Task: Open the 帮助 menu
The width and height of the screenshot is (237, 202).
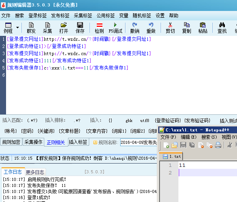Action: tap(173, 15)
